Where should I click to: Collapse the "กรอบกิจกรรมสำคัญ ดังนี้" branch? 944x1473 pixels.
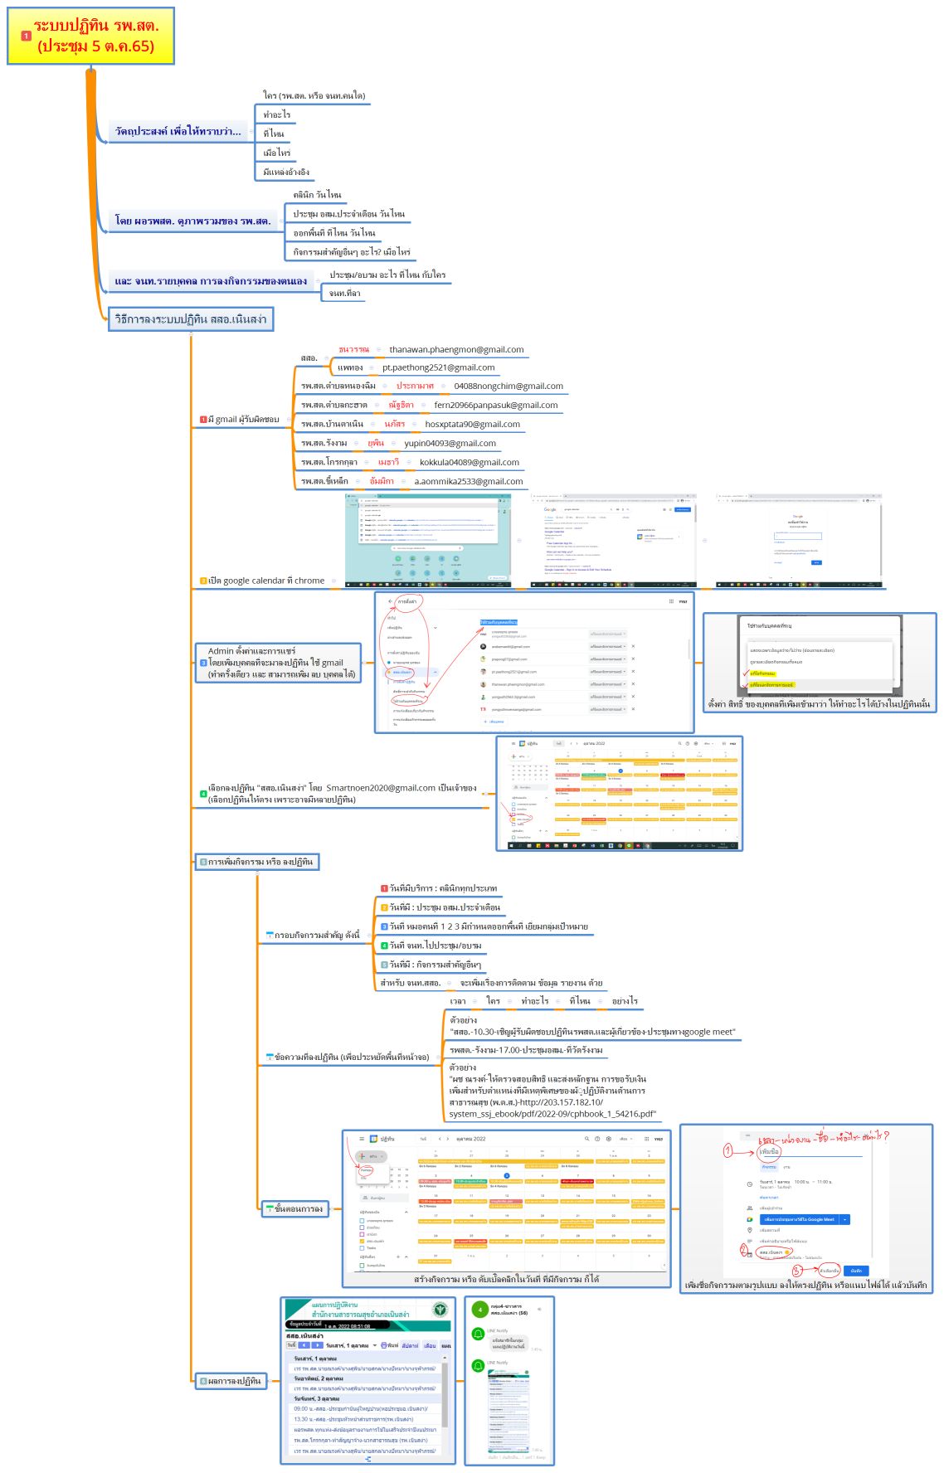tap(367, 936)
